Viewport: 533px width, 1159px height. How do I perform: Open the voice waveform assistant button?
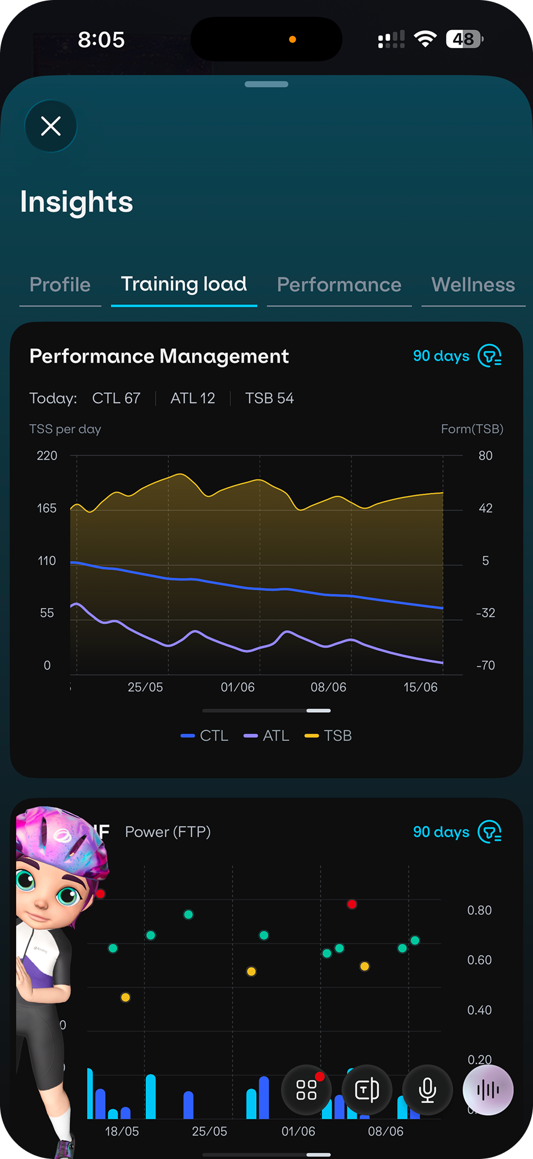[x=488, y=1090]
